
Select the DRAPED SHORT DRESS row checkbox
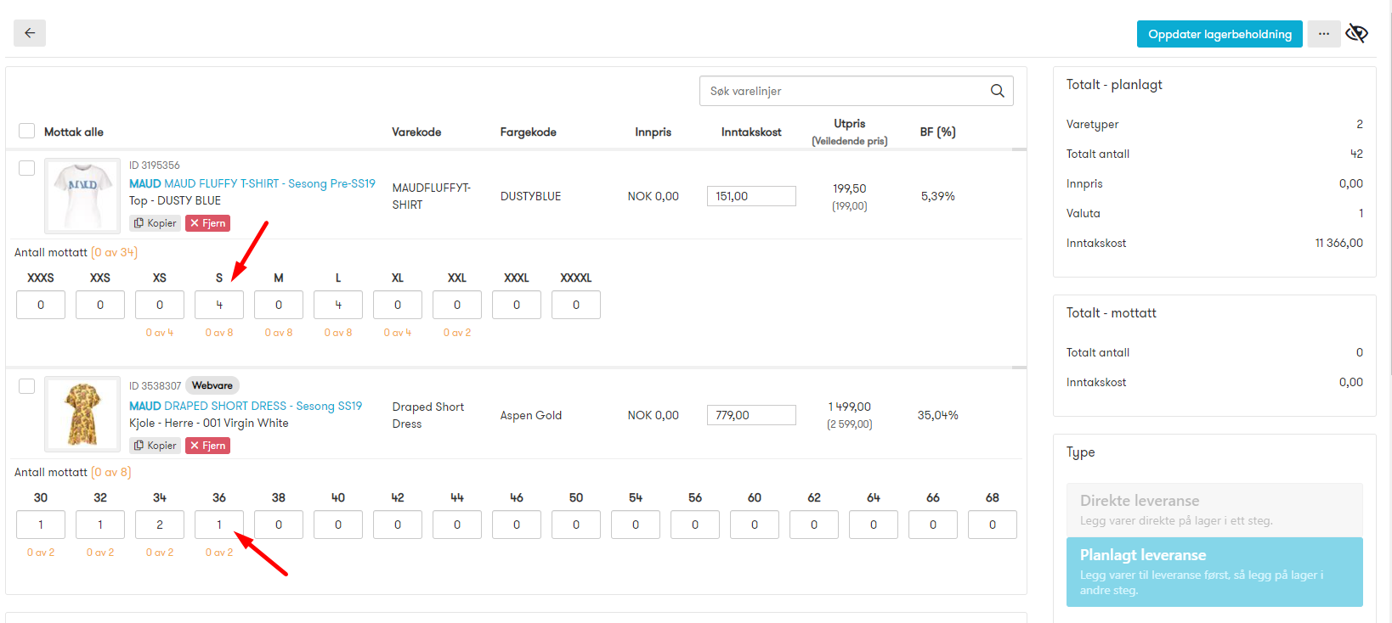[x=27, y=386]
